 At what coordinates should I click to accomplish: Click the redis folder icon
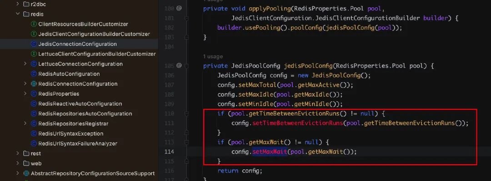pyautogui.click(x=26, y=14)
